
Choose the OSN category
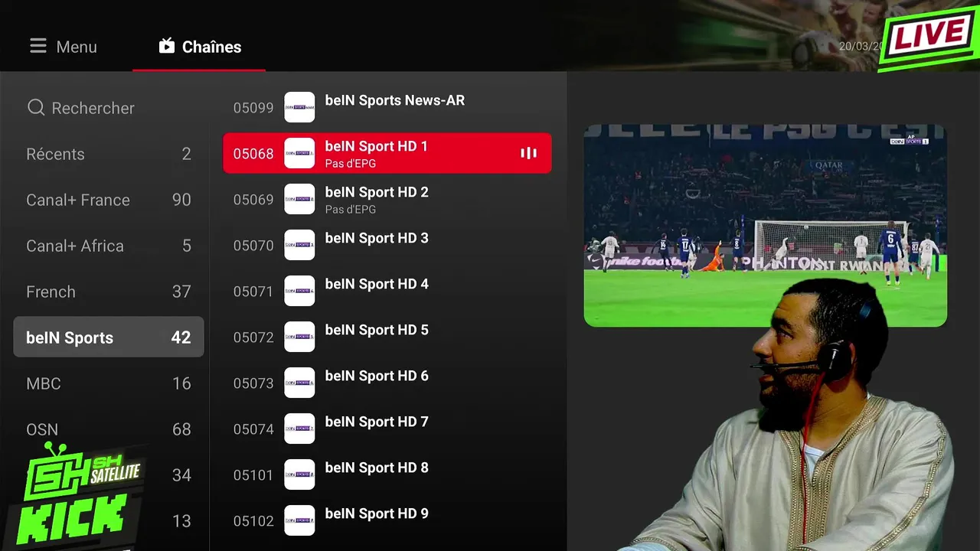coord(109,429)
